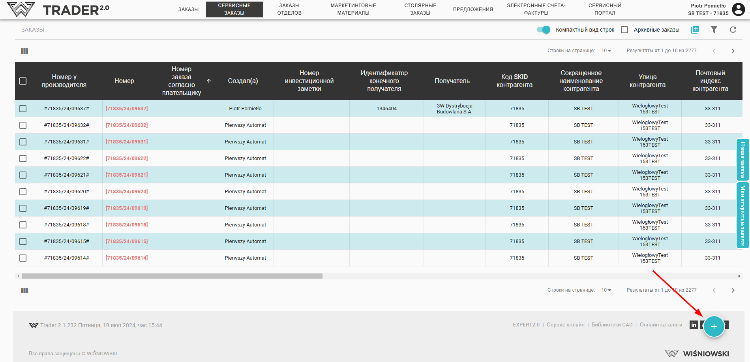Image resolution: width=750 pixels, height=362 pixels.
Task: Click the add new order icon in toolbar
Action: click(695, 30)
